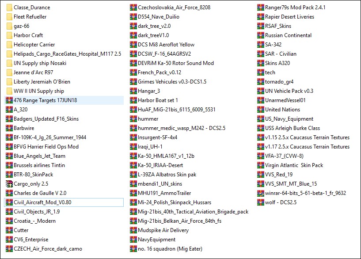Viewport: 361px width, 259px height.
Task: Click Virgin Atlantic Skin Pack file name
Action: tap(294, 165)
